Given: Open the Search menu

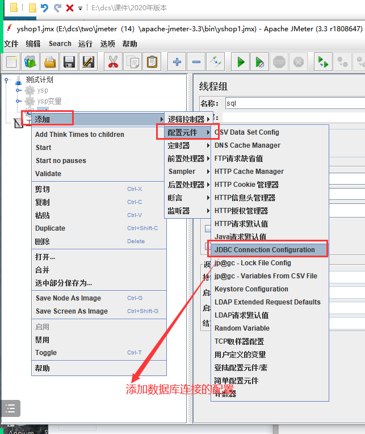Looking at the screenshot, I should tap(60, 44).
